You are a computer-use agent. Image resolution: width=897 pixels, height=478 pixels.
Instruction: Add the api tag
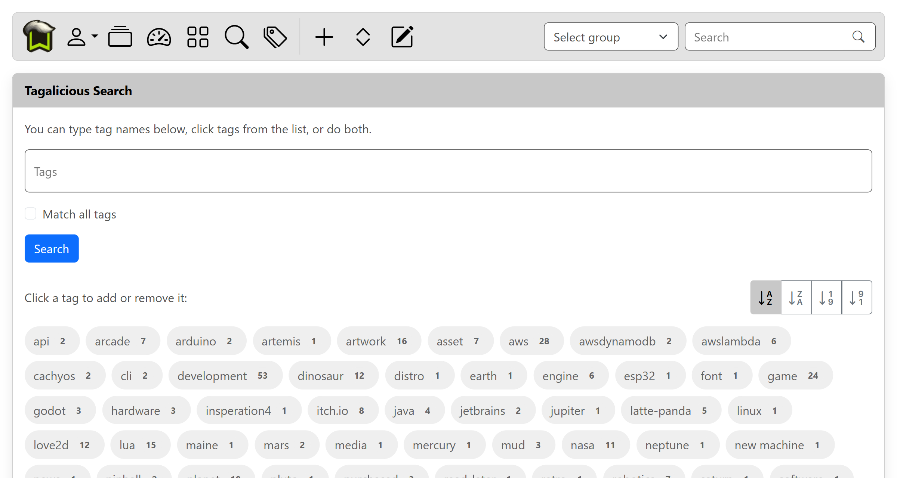point(52,341)
